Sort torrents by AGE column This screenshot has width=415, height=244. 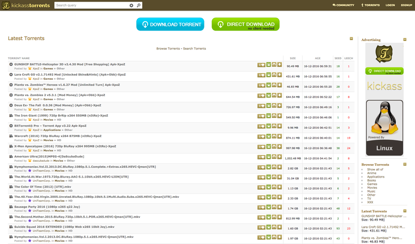click(x=317, y=58)
